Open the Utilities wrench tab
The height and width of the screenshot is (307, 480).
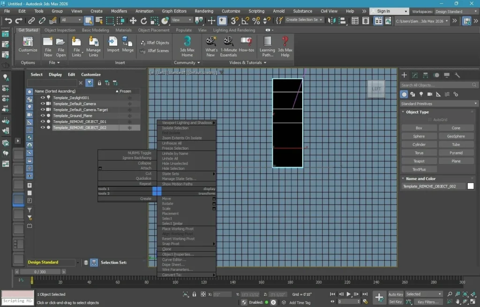(x=457, y=75)
